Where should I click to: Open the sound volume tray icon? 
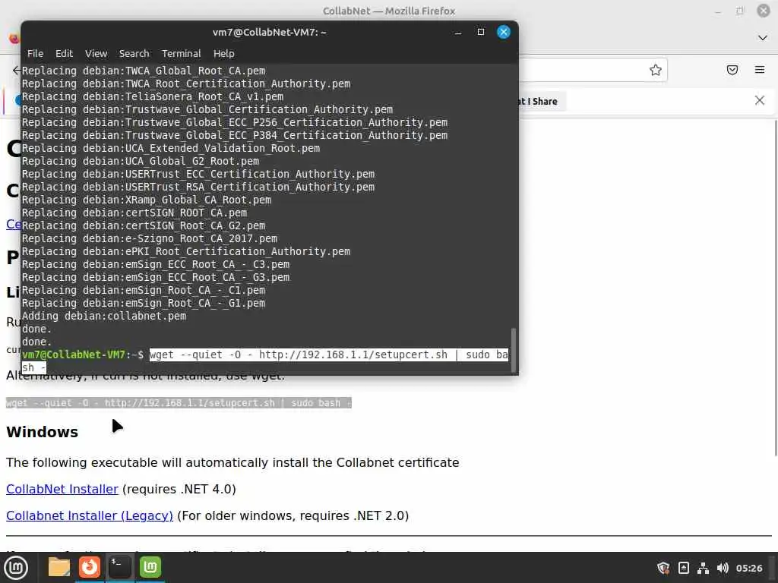[723, 568]
